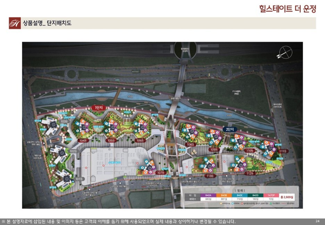
Task: Click the 타입 legend row header
Action: tap(193, 195)
